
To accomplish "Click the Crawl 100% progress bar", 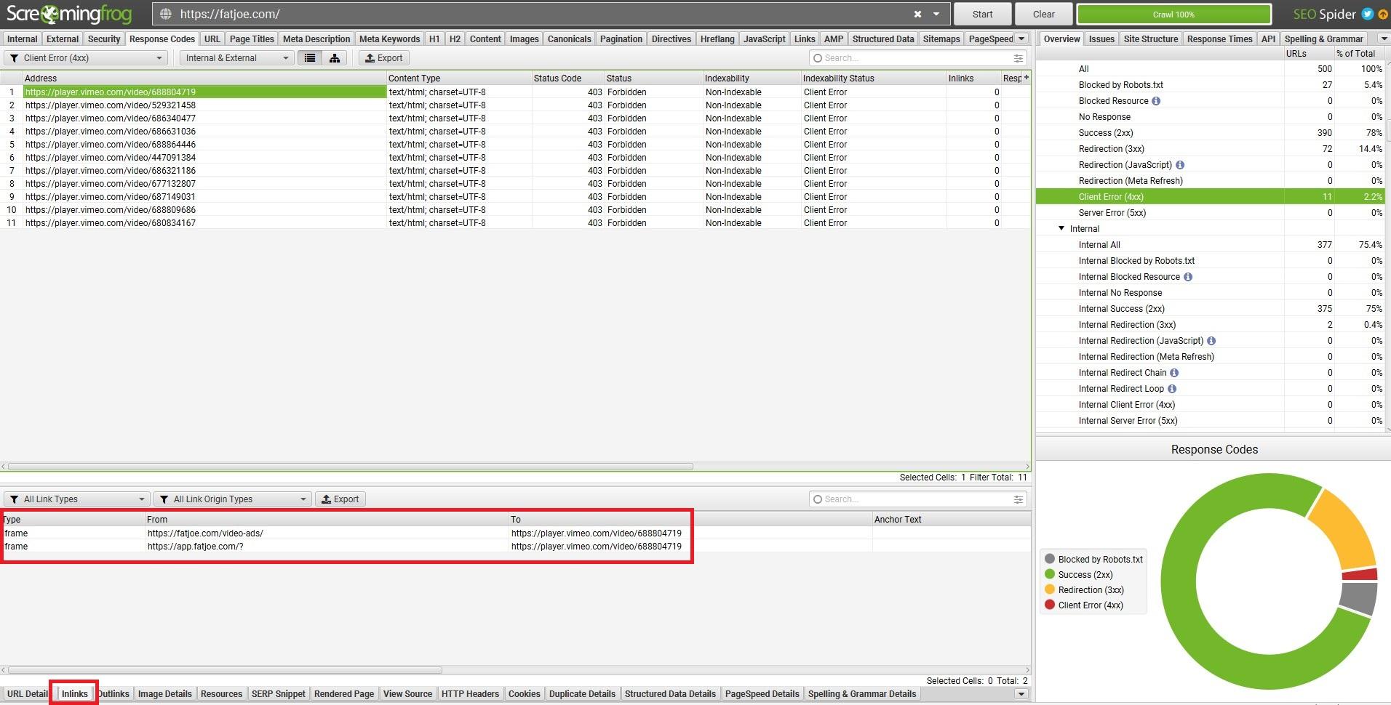I will (1173, 14).
